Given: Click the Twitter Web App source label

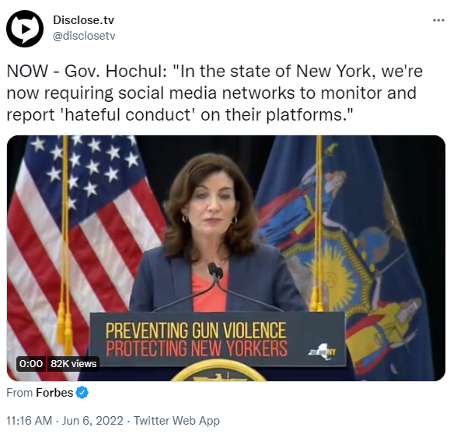Looking at the screenshot, I should click(176, 421).
